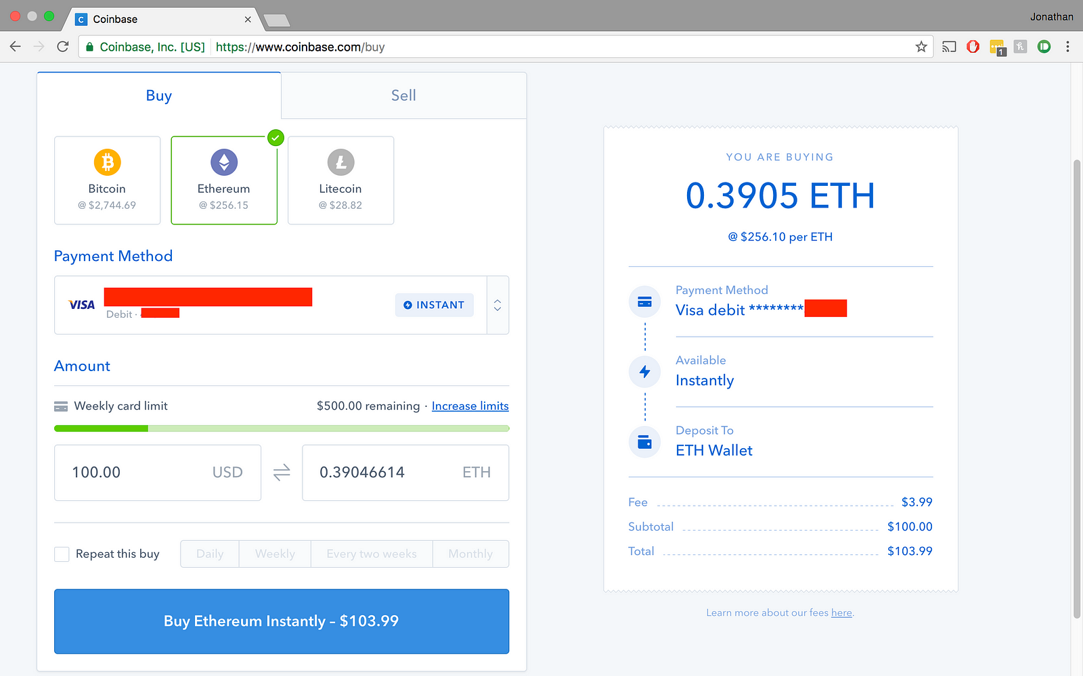Screen dimensions: 1083x676
Task: Click the Instantly availability text
Action: coord(705,381)
